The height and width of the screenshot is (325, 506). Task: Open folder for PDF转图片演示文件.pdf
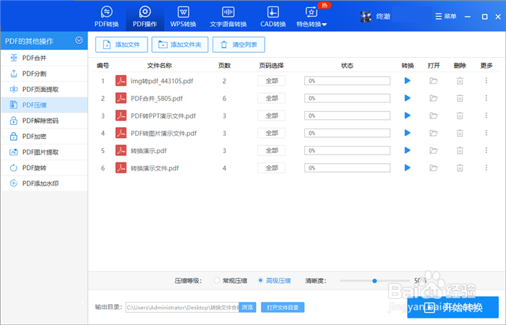[x=434, y=133]
